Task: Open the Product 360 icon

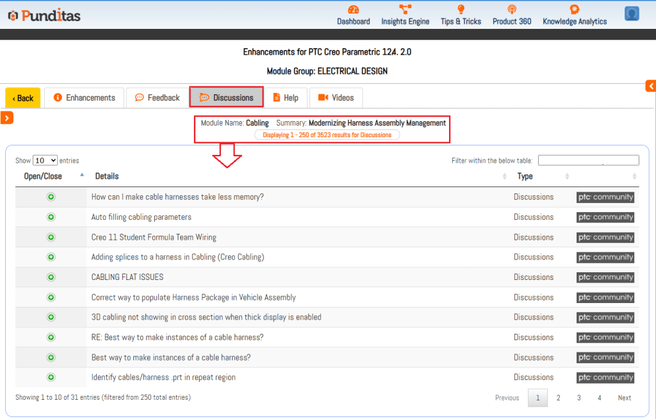Action: [511, 10]
